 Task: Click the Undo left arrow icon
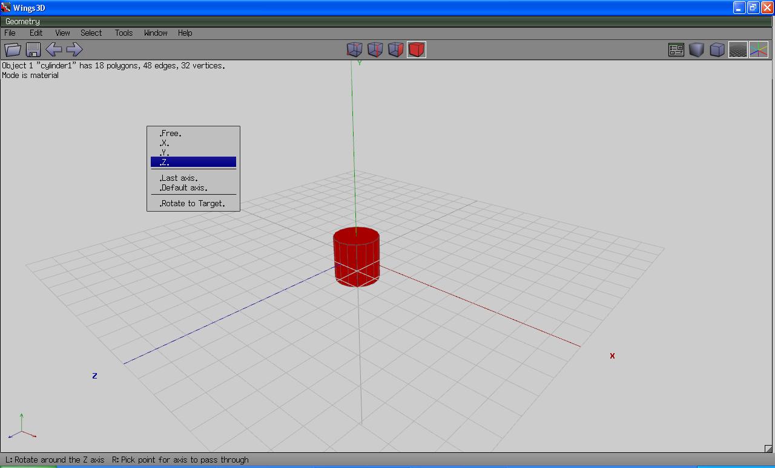pyautogui.click(x=54, y=50)
